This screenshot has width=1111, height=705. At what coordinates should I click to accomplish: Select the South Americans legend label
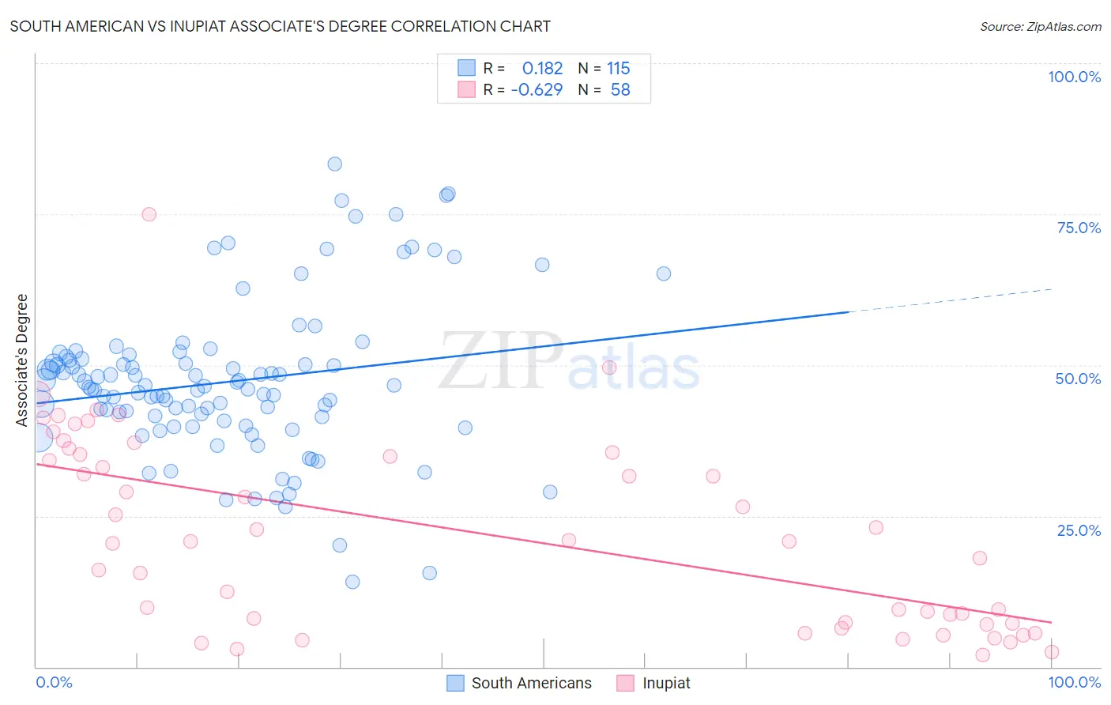tap(532, 683)
